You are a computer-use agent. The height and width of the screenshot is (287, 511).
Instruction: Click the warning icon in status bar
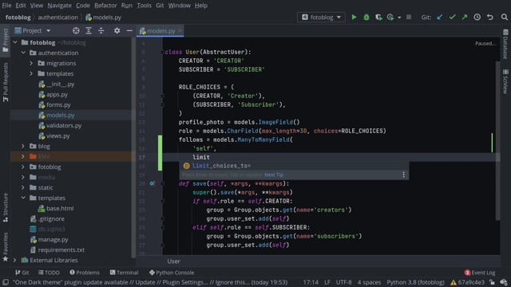[x=454, y=282]
